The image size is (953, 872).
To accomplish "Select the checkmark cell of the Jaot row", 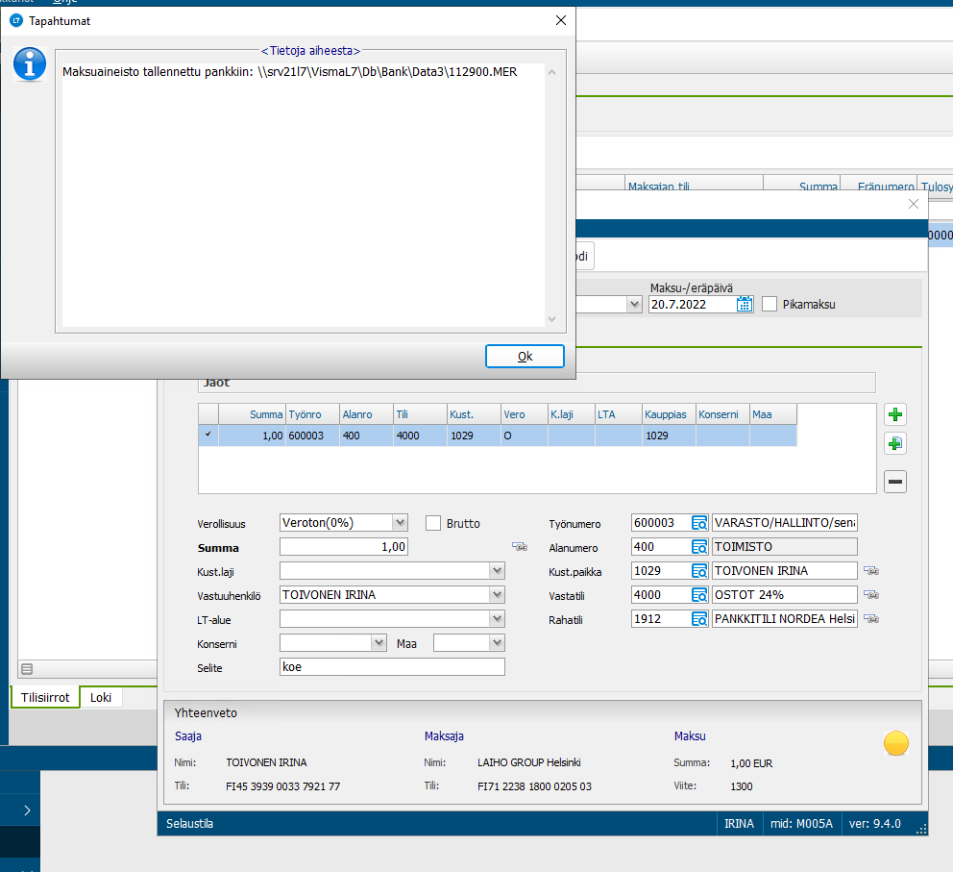I will click(208, 436).
